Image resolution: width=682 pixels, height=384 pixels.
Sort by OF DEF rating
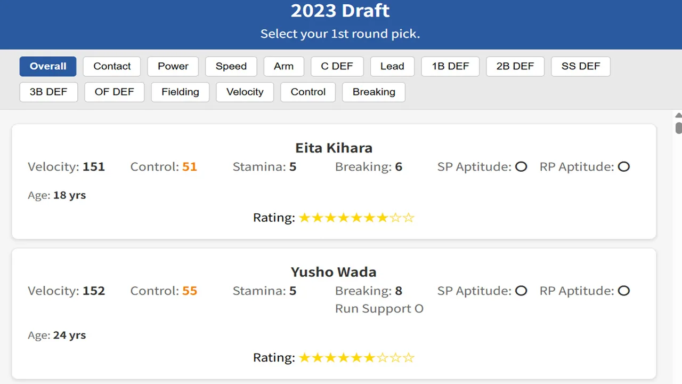[x=115, y=92]
